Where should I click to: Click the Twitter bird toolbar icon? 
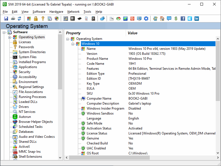pyautogui.click(x=190, y=19)
